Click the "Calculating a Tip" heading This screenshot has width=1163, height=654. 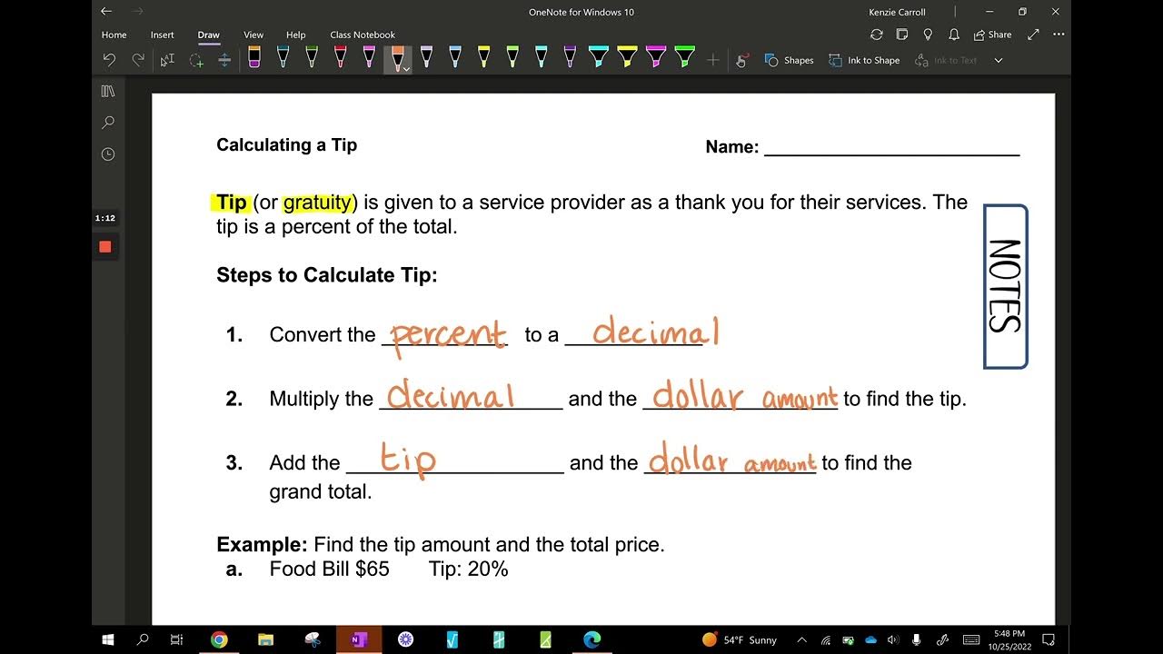pyautogui.click(x=287, y=145)
